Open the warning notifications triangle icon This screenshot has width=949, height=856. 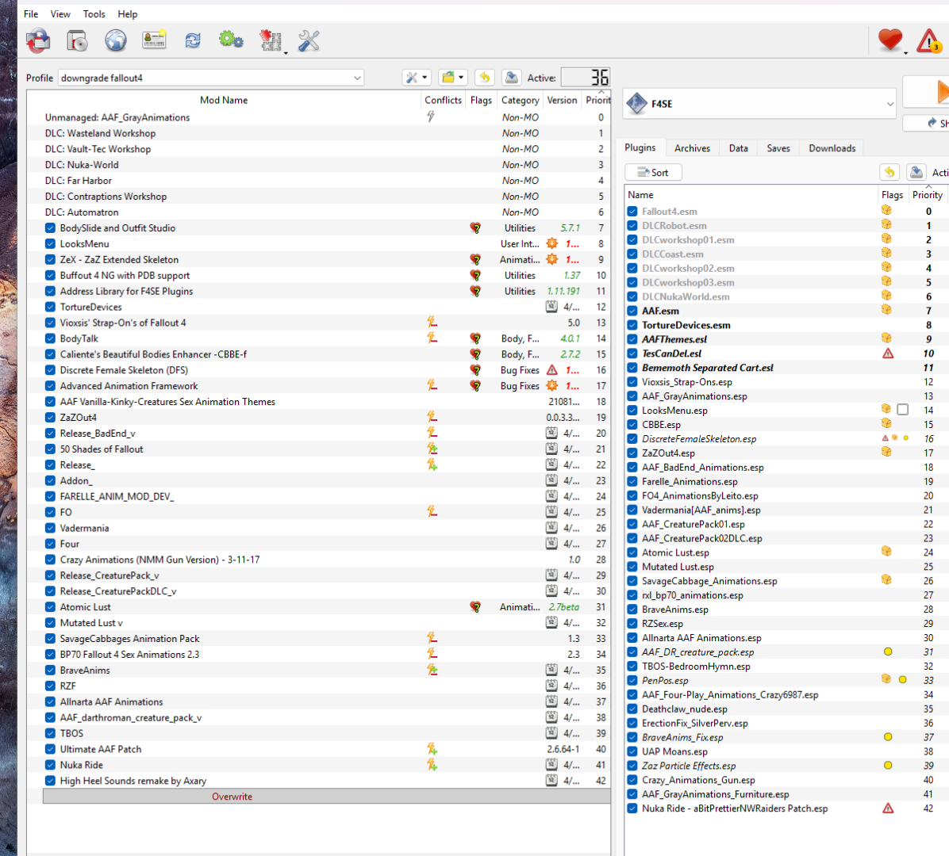pos(928,41)
